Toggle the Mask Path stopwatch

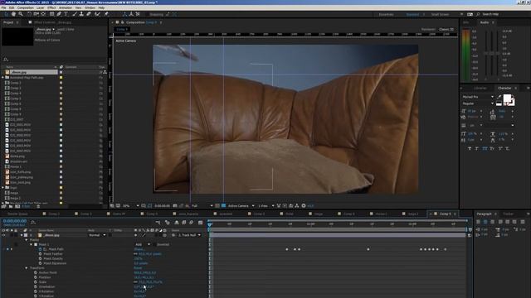(41, 249)
